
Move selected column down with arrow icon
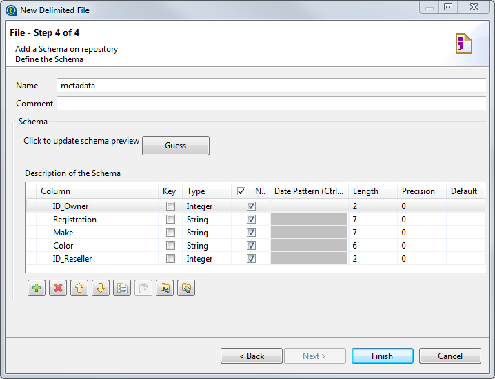(101, 288)
